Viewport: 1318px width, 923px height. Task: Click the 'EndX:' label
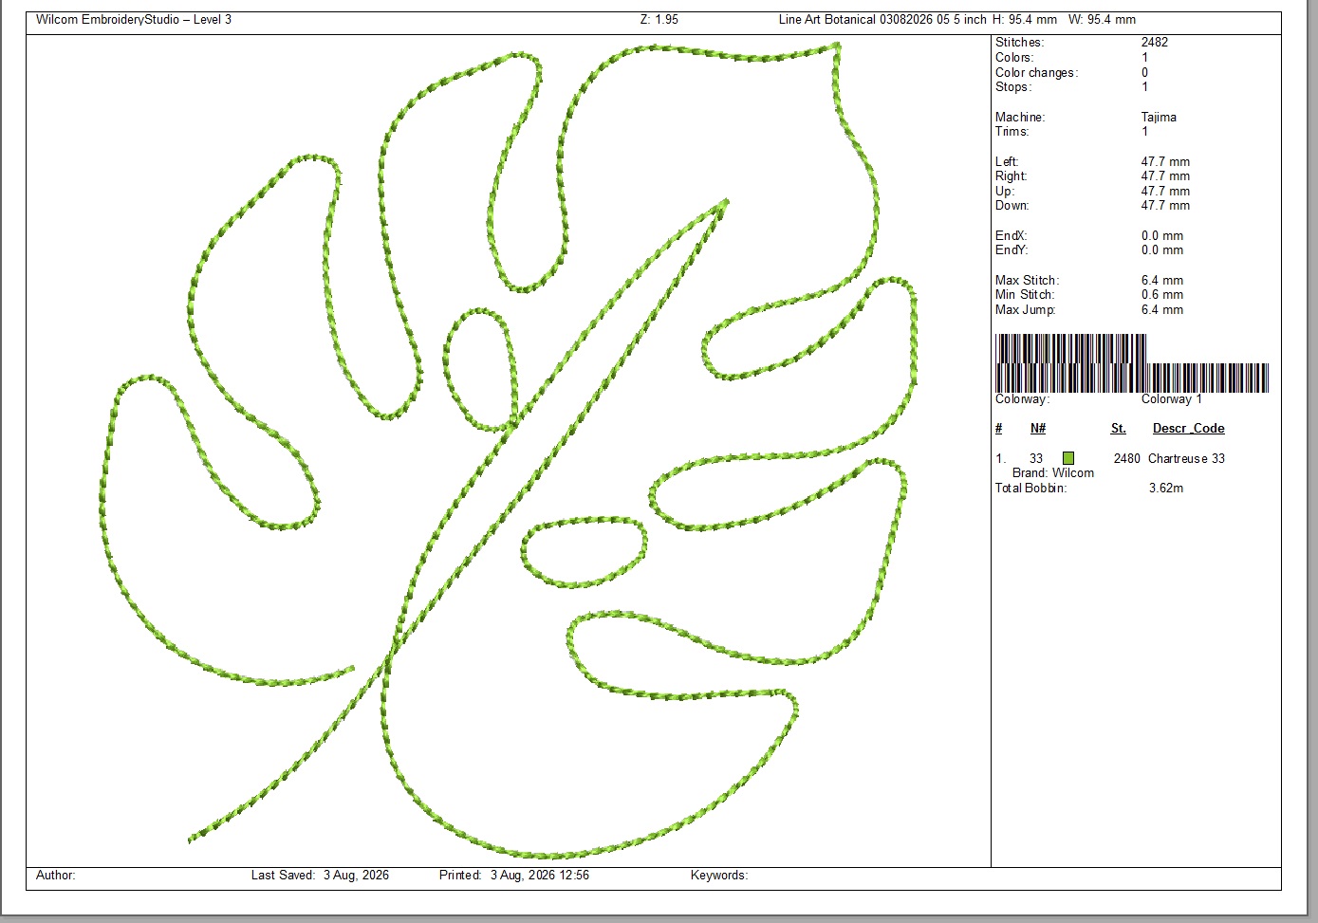point(1011,235)
